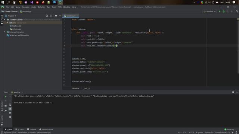Restore layout icon in Run panel
This screenshot has height=134, width=239.
tap(6, 106)
